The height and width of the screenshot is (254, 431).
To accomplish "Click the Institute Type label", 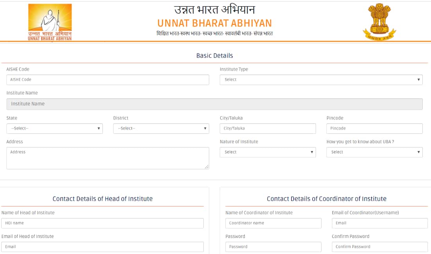I will tap(234, 69).
